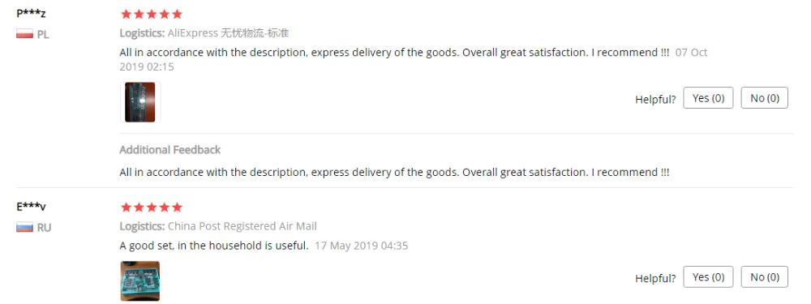Click the China Post Registered Air Mail text
811x304 pixels.
pyautogui.click(x=242, y=226)
